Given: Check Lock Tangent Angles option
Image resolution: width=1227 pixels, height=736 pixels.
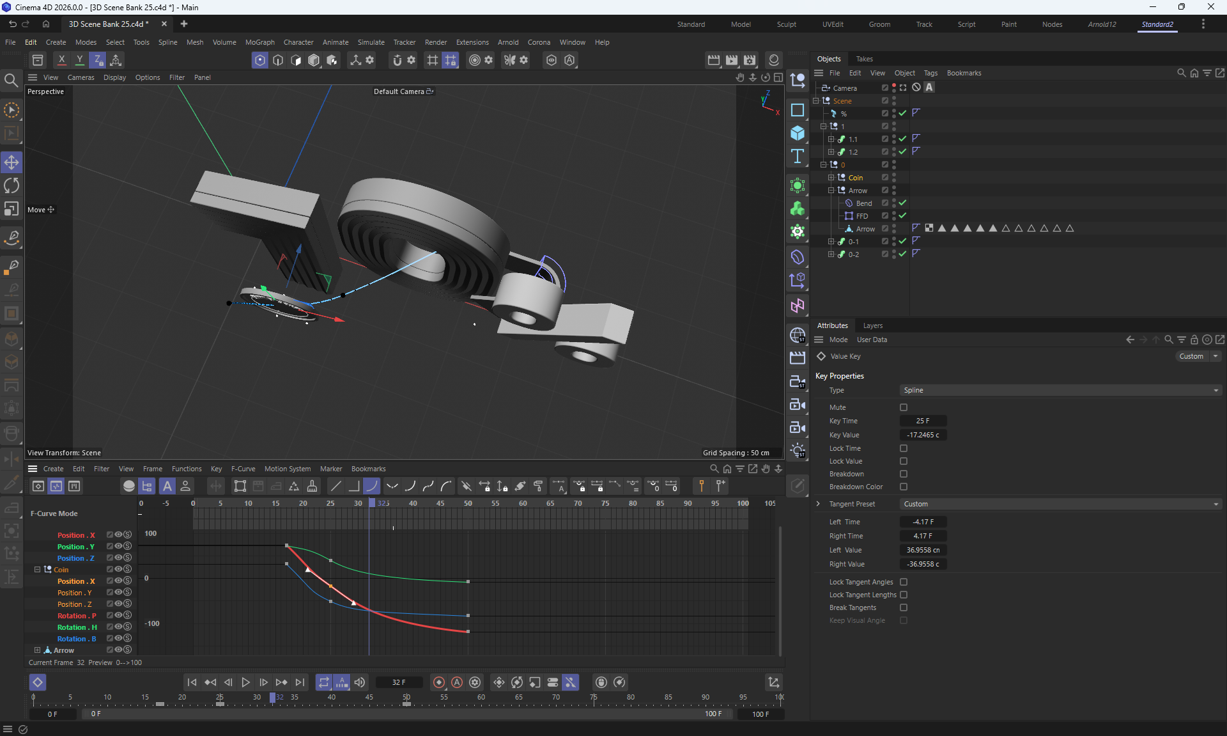Looking at the screenshot, I should 904,582.
